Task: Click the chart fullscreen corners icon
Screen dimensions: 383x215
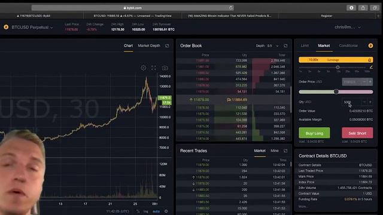Action: [153, 68]
